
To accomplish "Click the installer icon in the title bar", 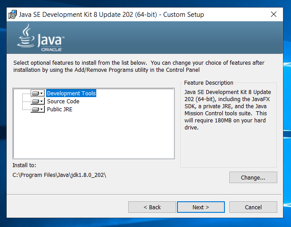I will click(x=12, y=15).
